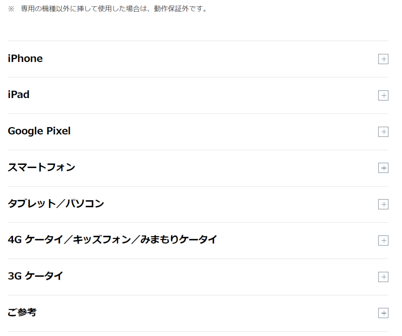Open the タブレット／パソコン heading text
The height and width of the screenshot is (336, 402).
click(56, 204)
